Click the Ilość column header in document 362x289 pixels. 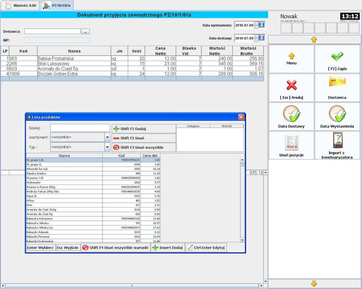click(x=136, y=51)
